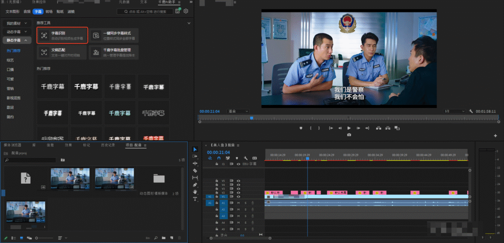Toggle the lock on track V2
Viewport: 504px width, 243px height.
217,192
